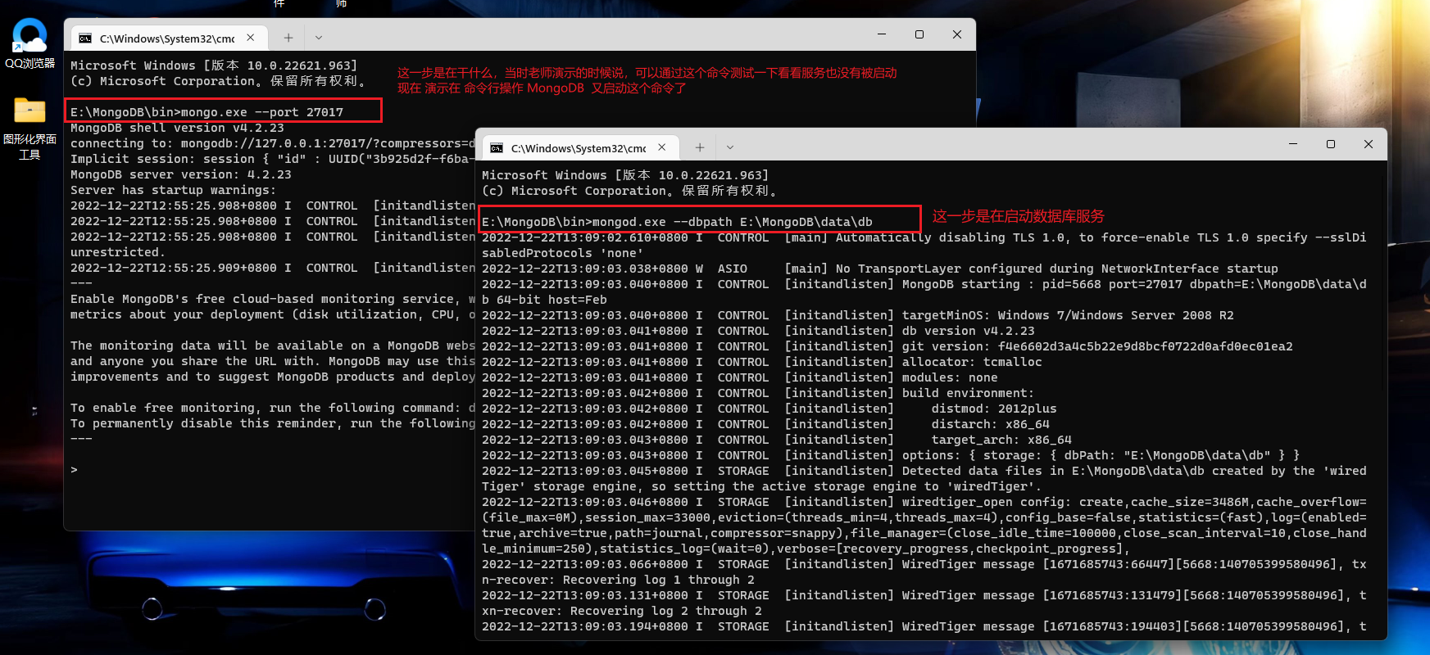Click the 'targetMinOS: Windows 7' log line
This screenshot has width=1430, height=655.
[858, 315]
